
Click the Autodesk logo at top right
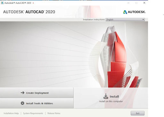point(134,12)
